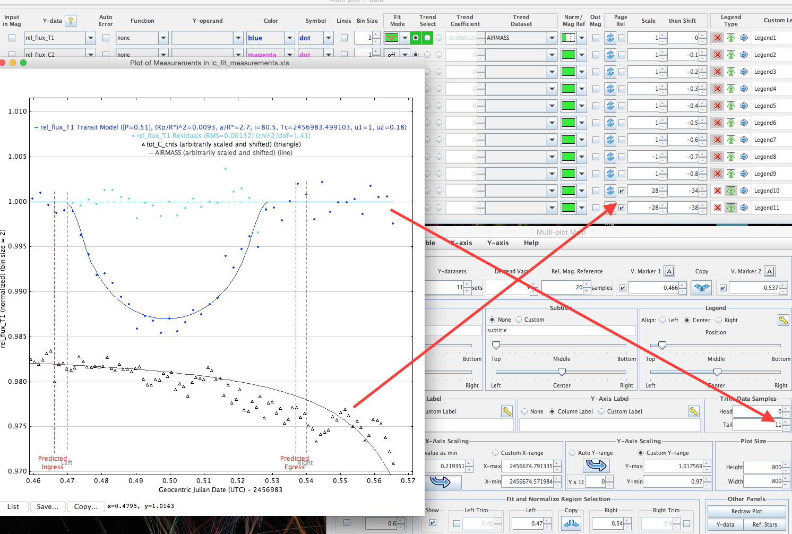Disable the V. Marker 2 checkbox
This screenshot has width=792, height=534.
tap(723, 288)
